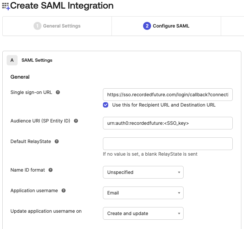Image resolution: width=244 pixels, height=229 pixels.
Task: Click the app grid icon beside the title
Action: coord(6,6)
